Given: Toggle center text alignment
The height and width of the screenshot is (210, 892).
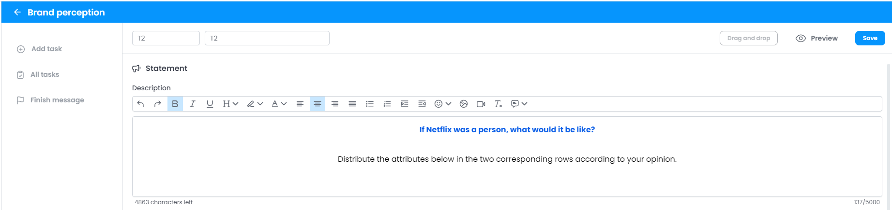Looking at the screenshot, I should click(317, 104).
